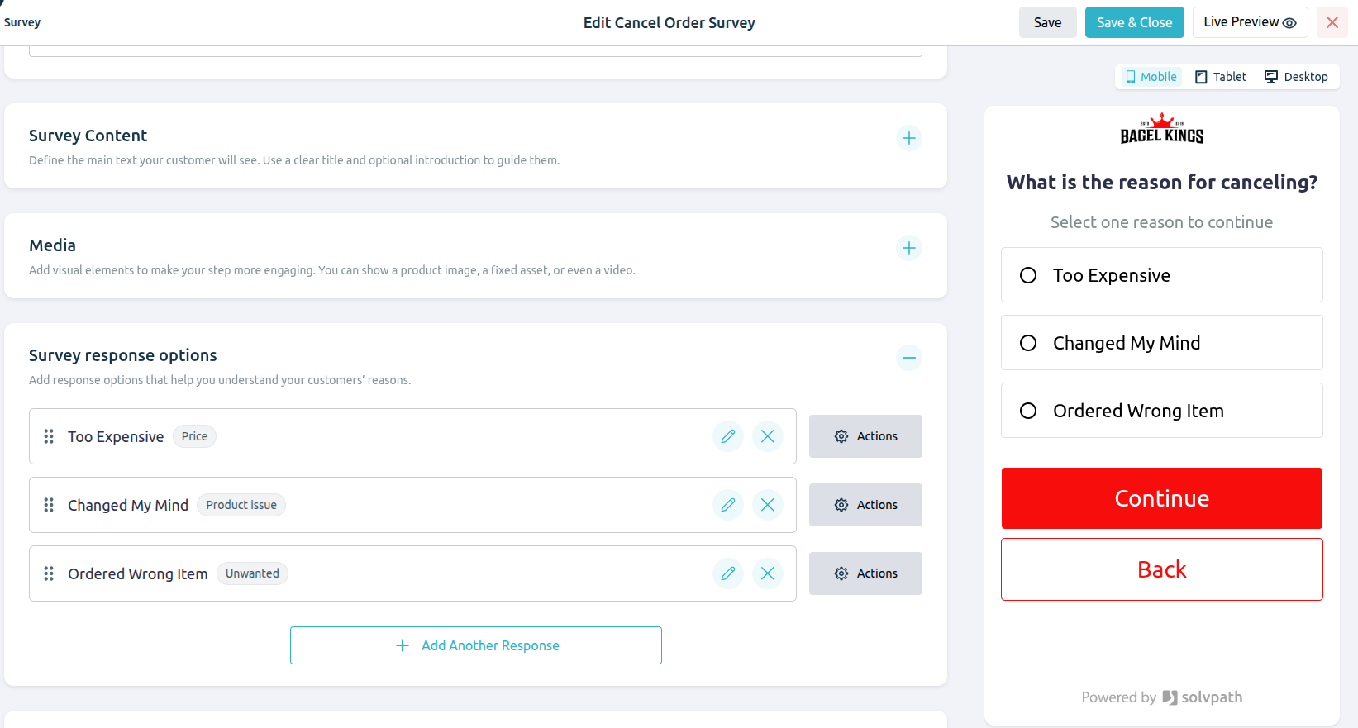Remove the Ordered Wrong Item response
This screenshot has width=1358, height=728.
768,573
